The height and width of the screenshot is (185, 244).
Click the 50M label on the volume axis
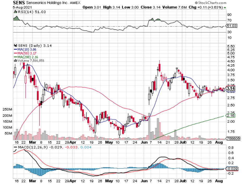tap(8, 133)
